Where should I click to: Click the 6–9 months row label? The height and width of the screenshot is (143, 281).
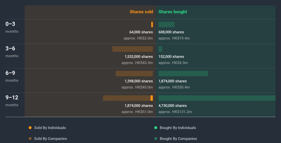click(12, 76)
